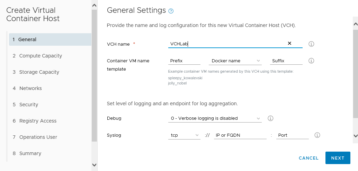The width and height of the screenshot is (358, 171).
Task: Show container VM name template info
Action: click(x=311, y=61)
